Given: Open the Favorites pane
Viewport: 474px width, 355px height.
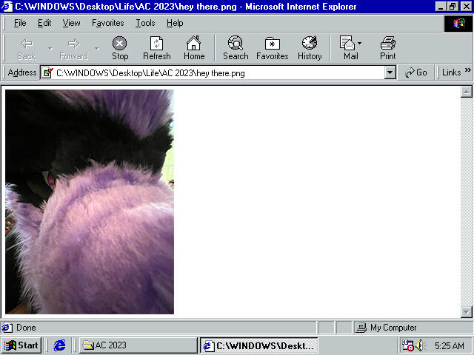Looking at the screenshot, I should (272, 48).
